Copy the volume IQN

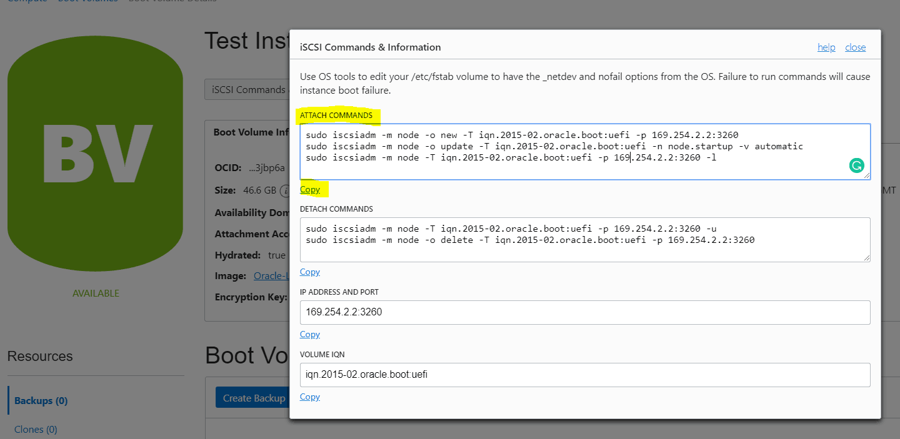tap(309, 397)
